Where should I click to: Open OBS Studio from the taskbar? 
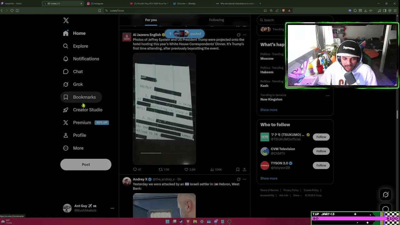pyautogui.click(x=229, y=222)
